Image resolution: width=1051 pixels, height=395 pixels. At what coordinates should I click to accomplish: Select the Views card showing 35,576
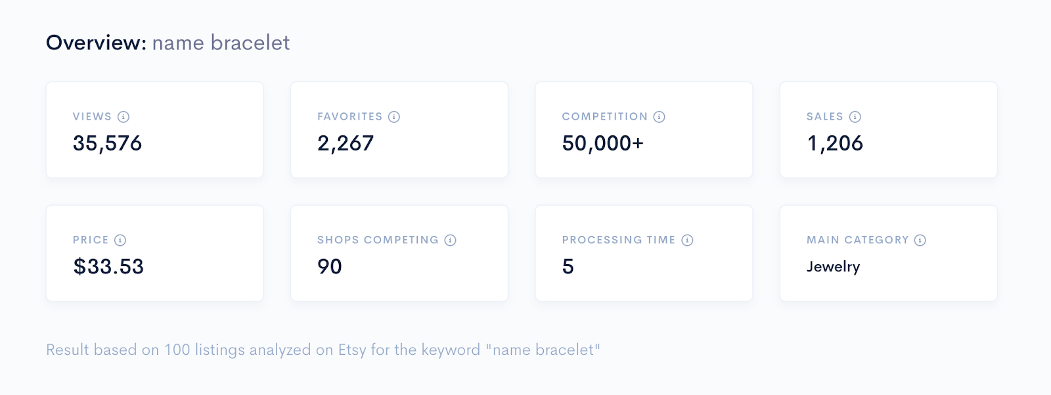coord(154,129)
